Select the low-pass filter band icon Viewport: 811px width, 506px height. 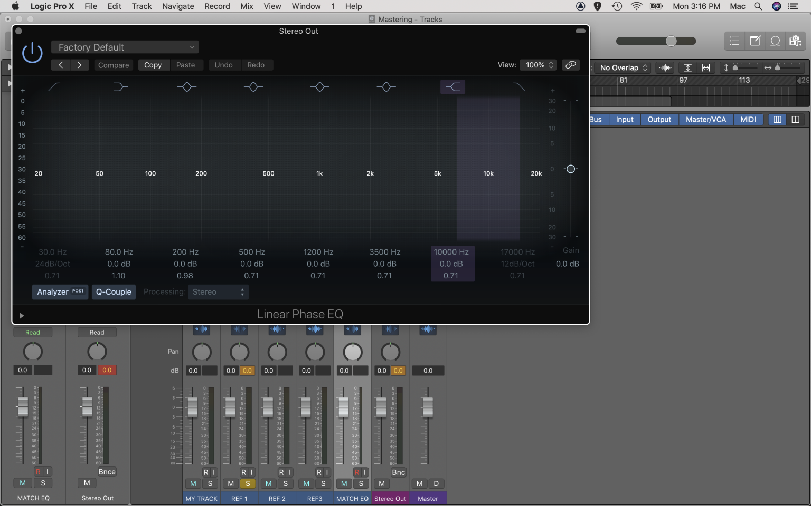click(x=519, y=86)
